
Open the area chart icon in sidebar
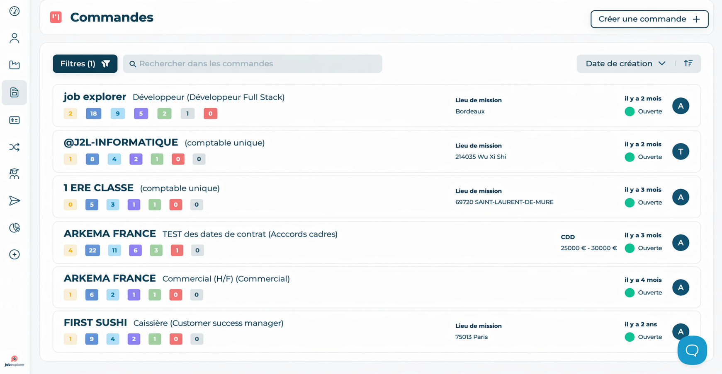[15, 65]
